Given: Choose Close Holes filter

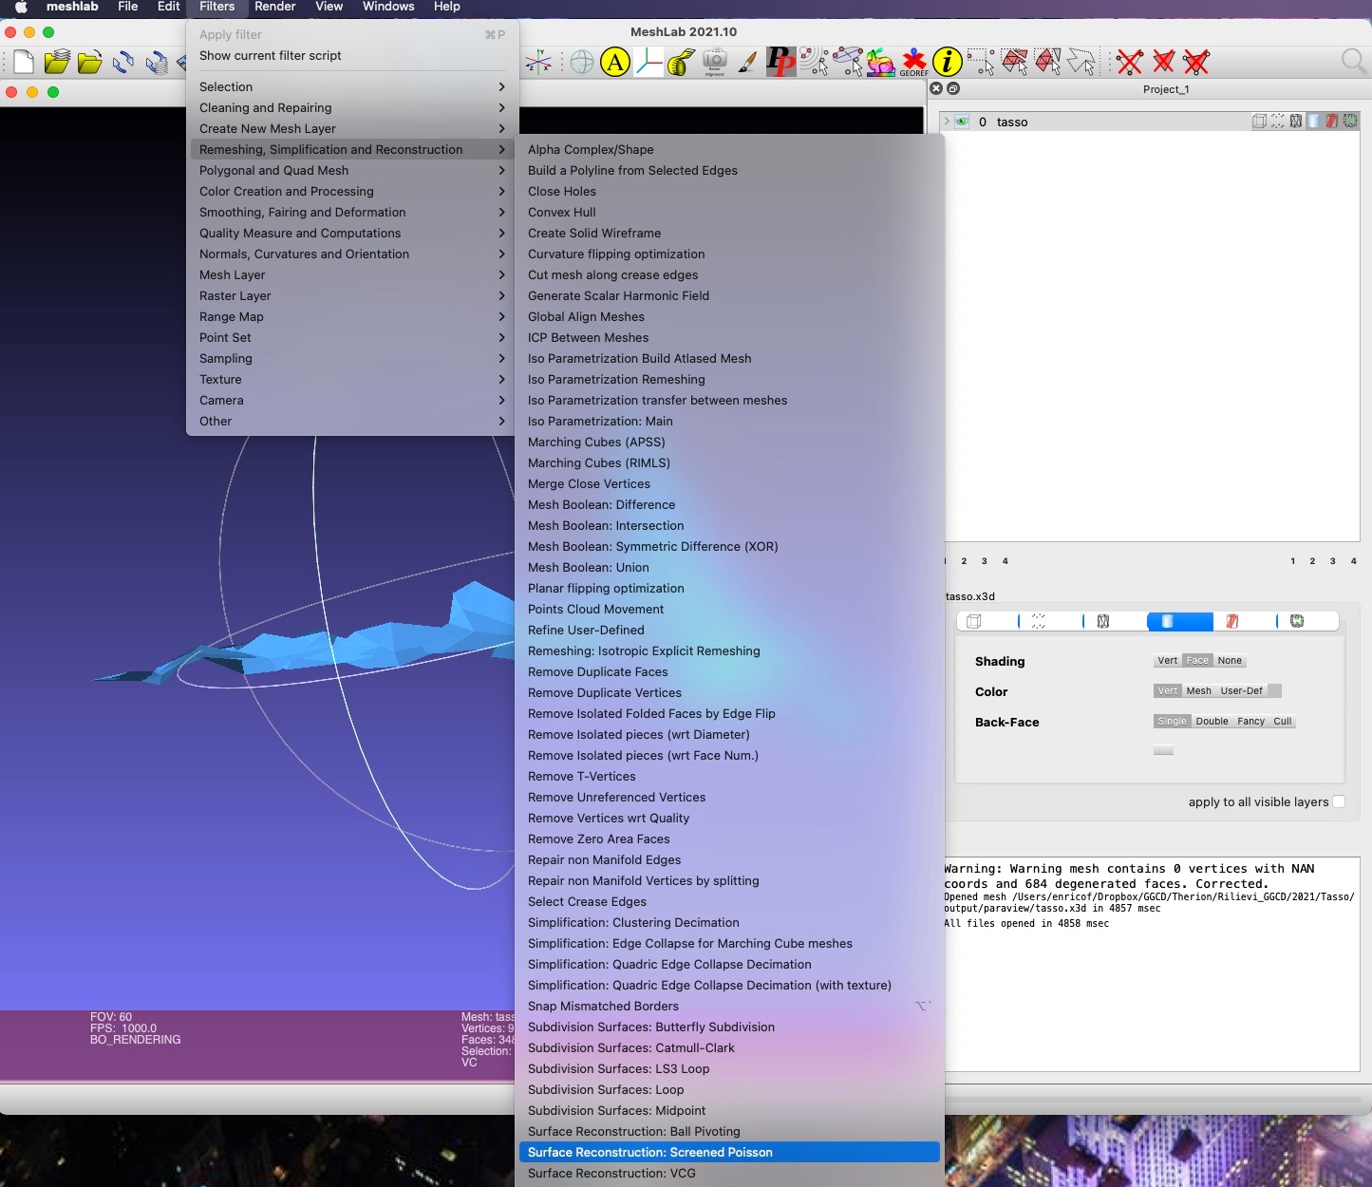Looking at the screenshot, I should [x=729, y=191].
